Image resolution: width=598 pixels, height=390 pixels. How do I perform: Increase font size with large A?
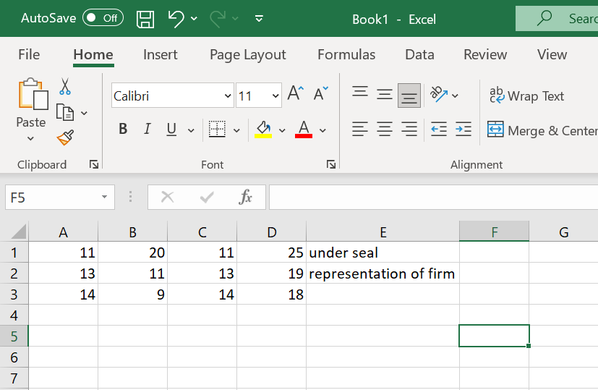coord(295,93)
